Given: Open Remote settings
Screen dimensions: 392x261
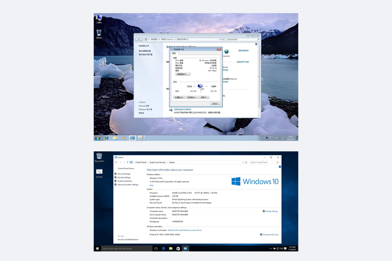Looking at the screenshot, I should click(124, 177).
